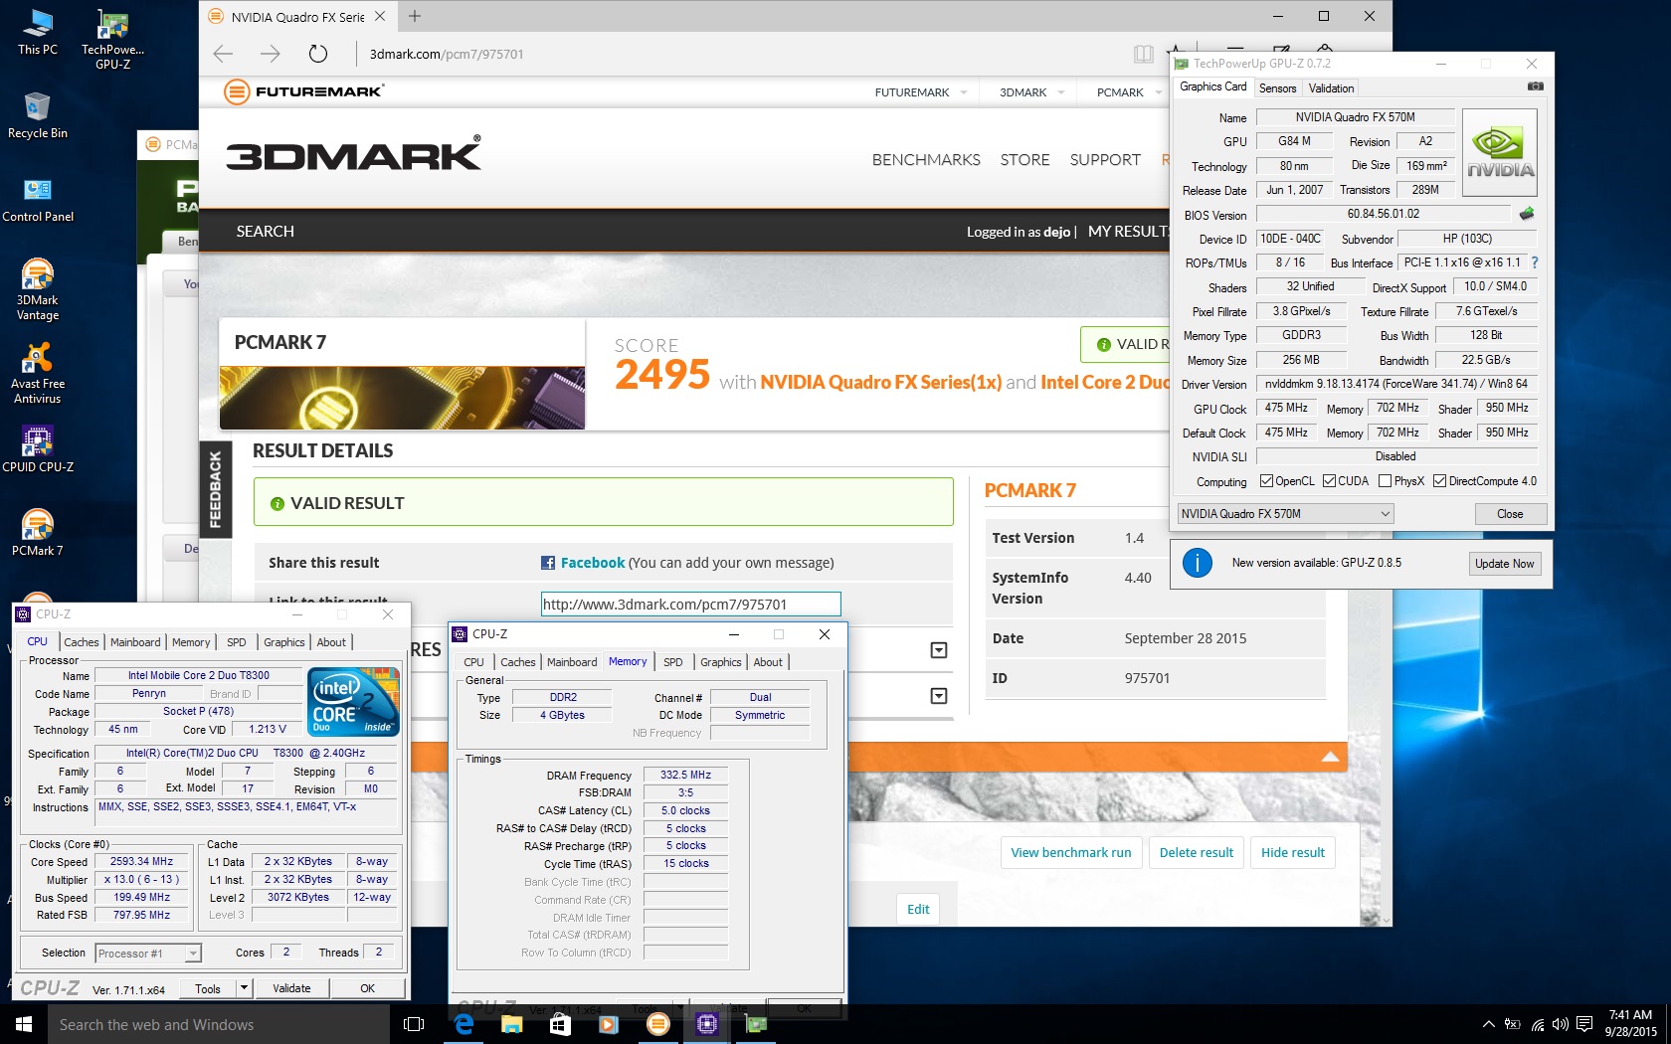Open the This PC desktop icon
This screenshot has width=1671, height=1044.
pos(38,31)
